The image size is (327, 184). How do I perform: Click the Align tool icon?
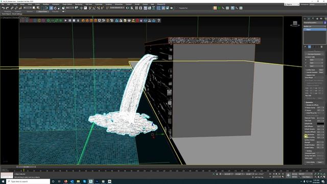point(132,8)
